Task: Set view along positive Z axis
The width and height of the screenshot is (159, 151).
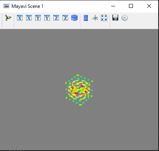Action: [x=65, y=18]
